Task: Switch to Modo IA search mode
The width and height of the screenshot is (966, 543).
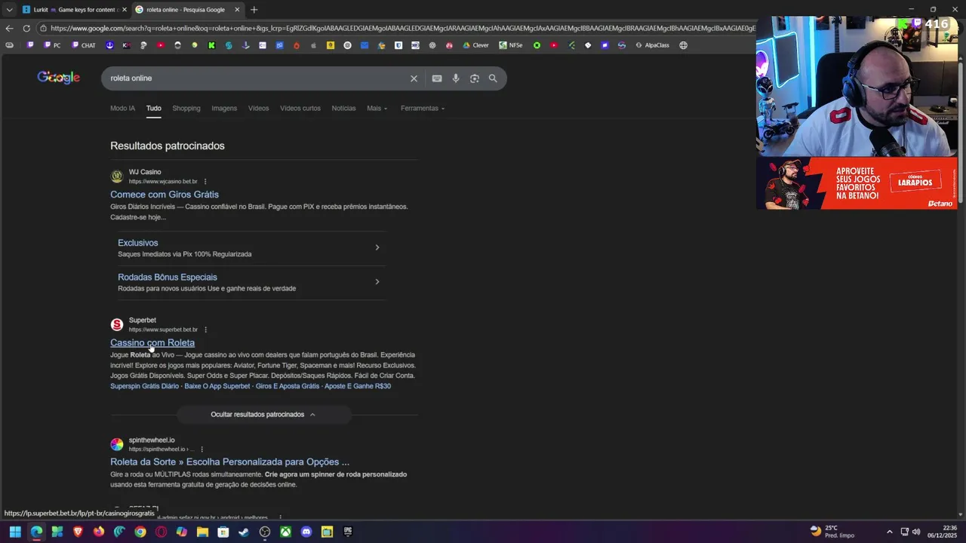Action: point(122,108)
